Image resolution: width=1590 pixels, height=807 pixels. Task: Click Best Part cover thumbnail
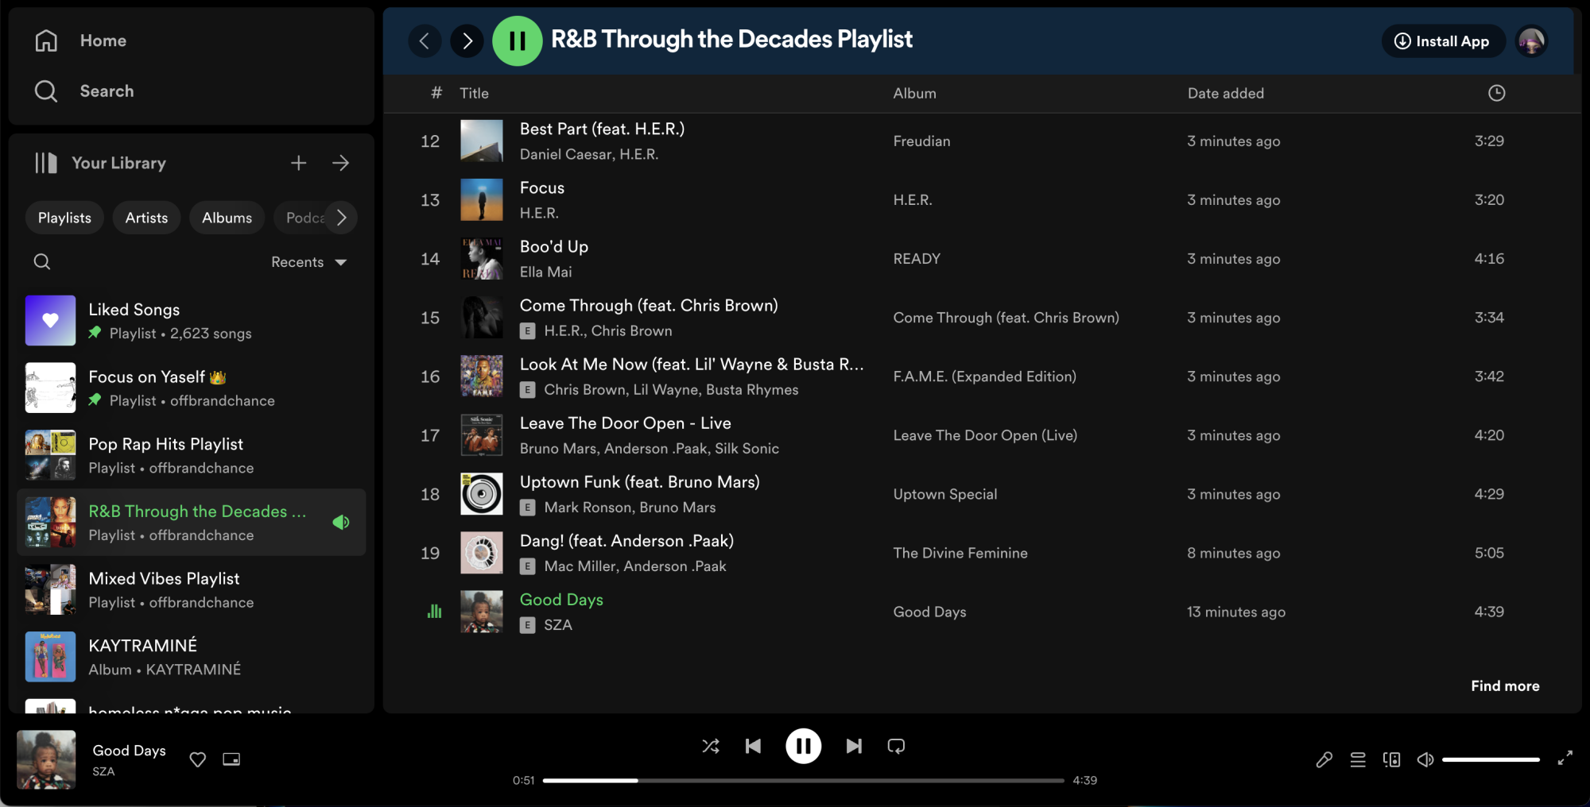tap(482, 141)
